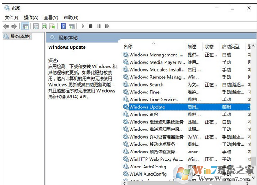The height and width of the screenshot is (185, 257).
Task: Sort by the 名称 column header
Action: pyautogui.click(x=128, y=47)
